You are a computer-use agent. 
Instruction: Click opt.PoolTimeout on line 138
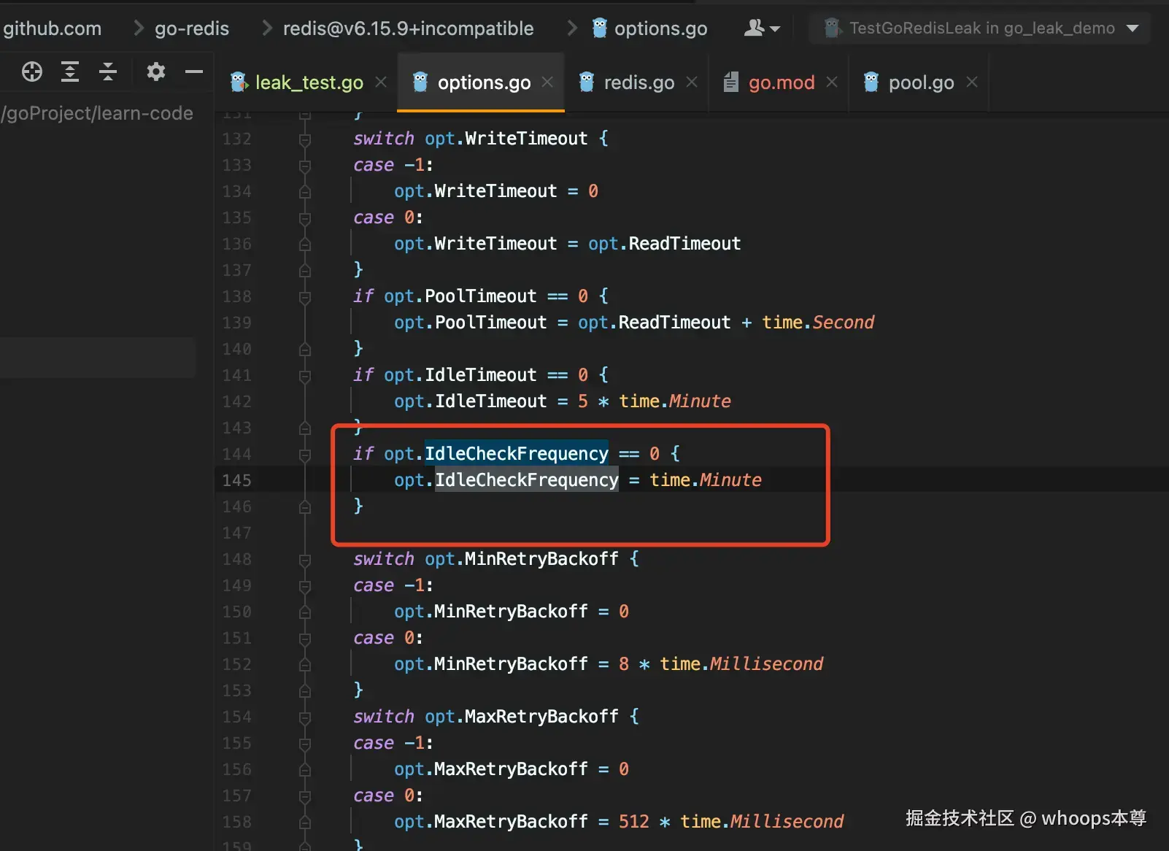click(x=460, y=296)
